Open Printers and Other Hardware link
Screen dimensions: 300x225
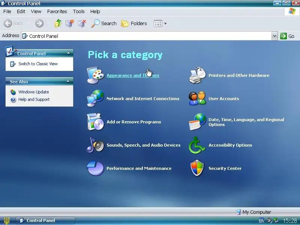click(239, 75)
